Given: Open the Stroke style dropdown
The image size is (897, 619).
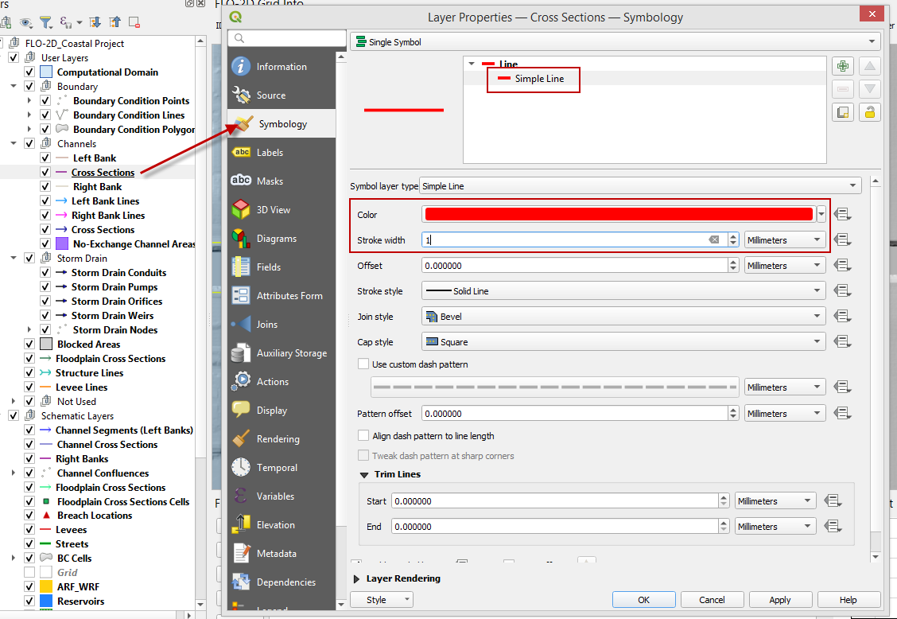Looking at the screenshot, I should click(x=623, y=291).
